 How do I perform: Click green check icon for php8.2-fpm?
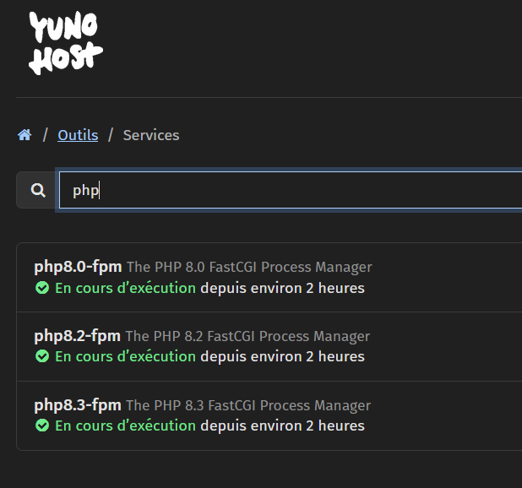(41, 356)
